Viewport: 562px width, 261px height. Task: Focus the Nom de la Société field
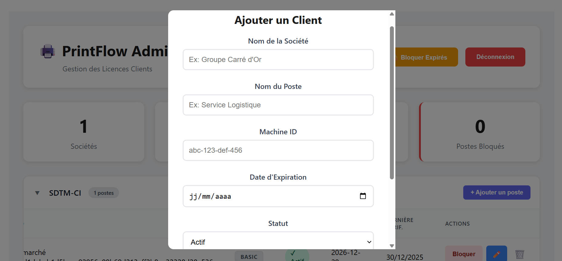pyautogui.click(x=278, y=60)
